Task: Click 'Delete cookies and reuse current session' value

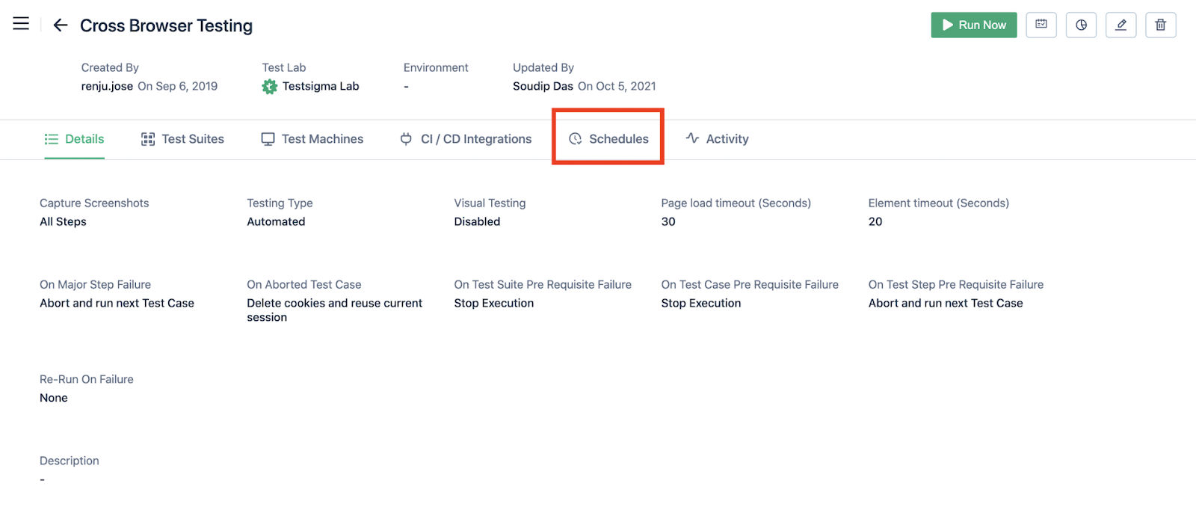Action: tap(334, 310)
